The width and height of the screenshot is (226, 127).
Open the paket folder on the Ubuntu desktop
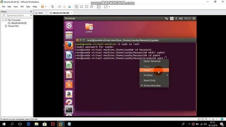(x=89, y=28)
